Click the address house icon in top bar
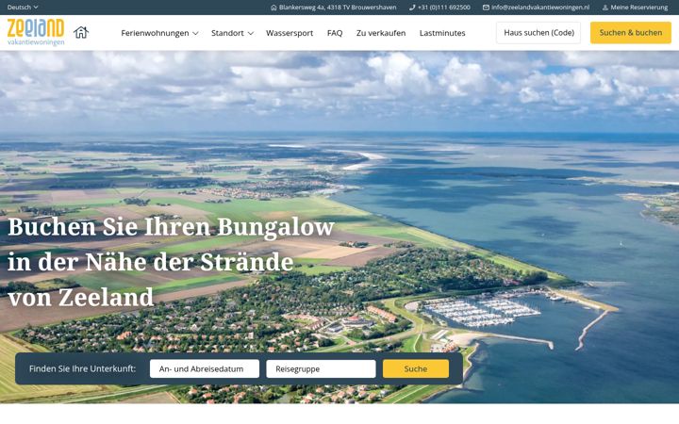Screen dimensions: 679x424 [x=273, y=8]
